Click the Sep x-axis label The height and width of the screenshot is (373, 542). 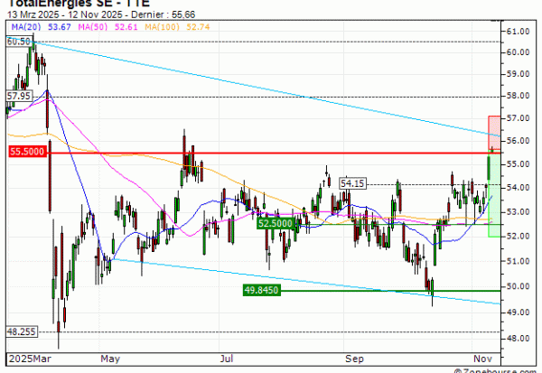(x=354, y=359)
